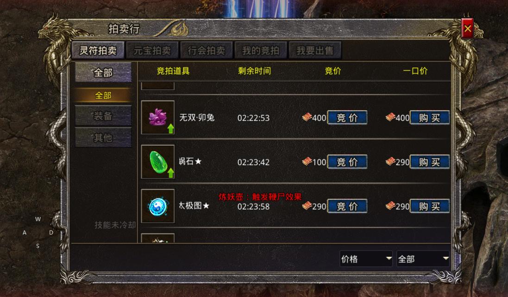
Task: Open the 我要出售 tab
Action: [x=315, y=50]
